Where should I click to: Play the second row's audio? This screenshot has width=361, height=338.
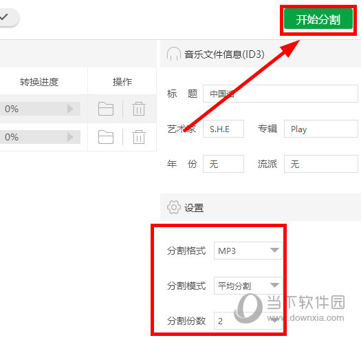click(x=70, y=137)
